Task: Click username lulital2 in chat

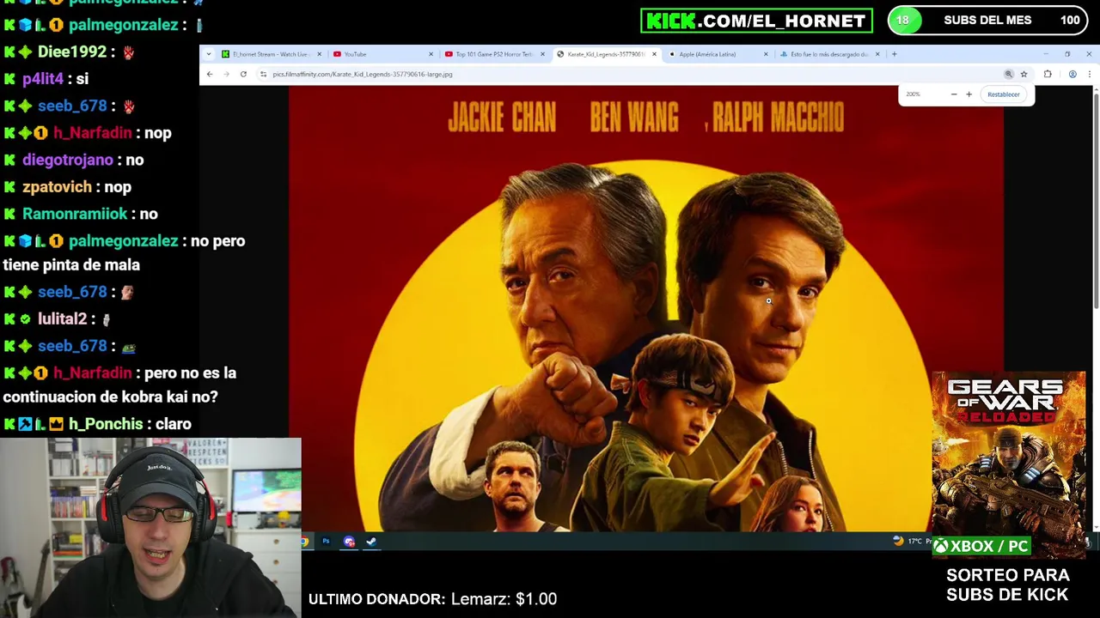Action: point(62,318)
